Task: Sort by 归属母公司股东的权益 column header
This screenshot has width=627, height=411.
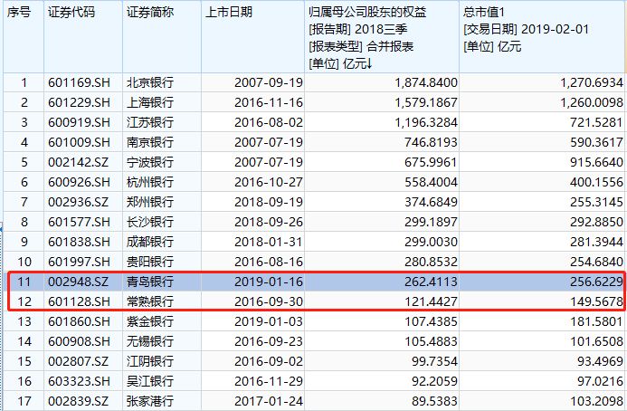Action: 367,13
